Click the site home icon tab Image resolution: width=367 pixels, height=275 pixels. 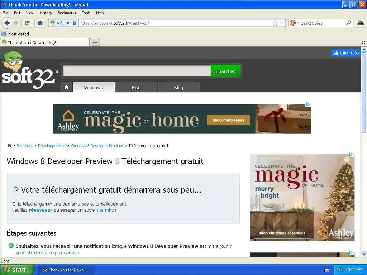click(66, 87)
